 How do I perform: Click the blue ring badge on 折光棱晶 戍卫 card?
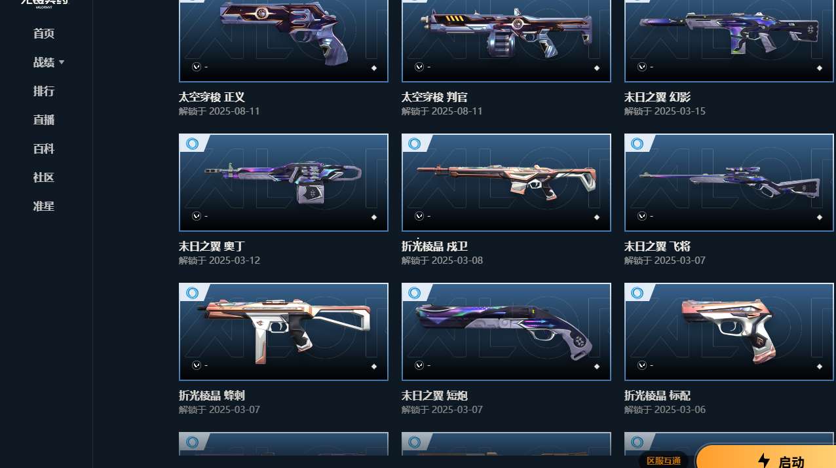(415, 143)
